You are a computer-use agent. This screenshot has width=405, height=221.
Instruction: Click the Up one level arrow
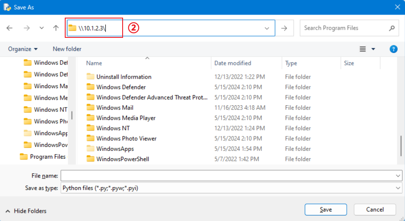[56, 28]
